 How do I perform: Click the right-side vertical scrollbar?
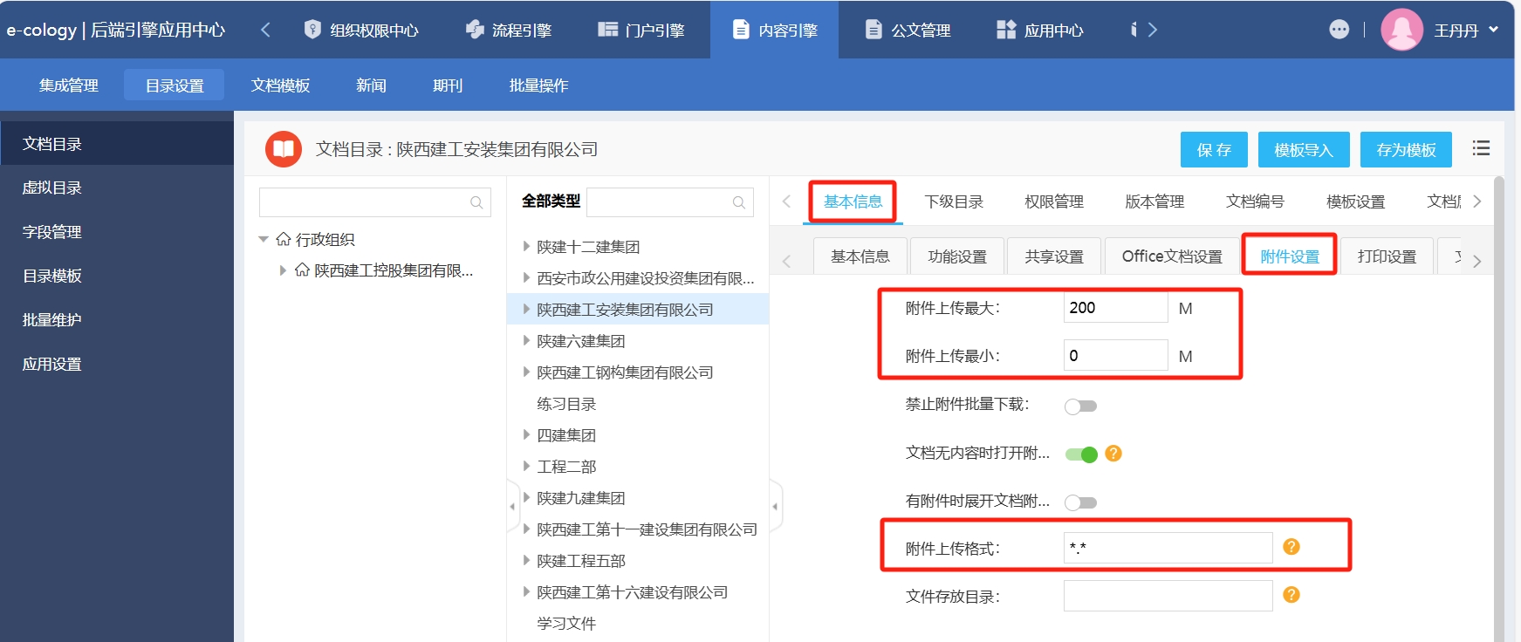point(1498,393)
